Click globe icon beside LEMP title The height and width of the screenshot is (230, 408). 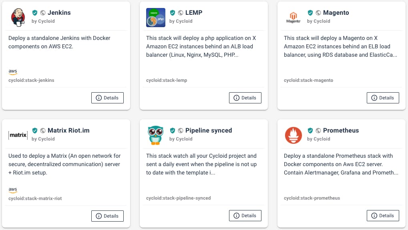[181, 13]
